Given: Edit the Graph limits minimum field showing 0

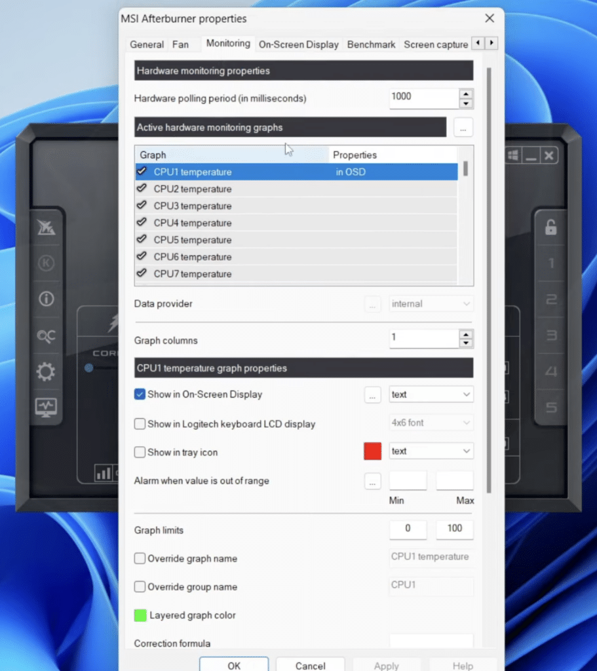Looking at the screenshot, I should tap(408, 529).
